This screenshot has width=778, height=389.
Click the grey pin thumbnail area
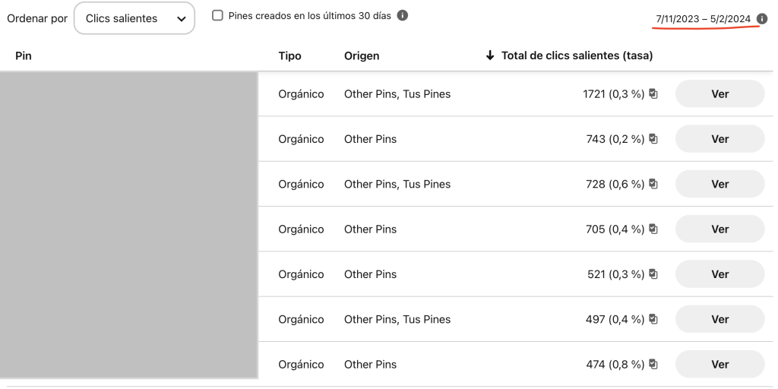pyautogui.click(x=128, y=225)
